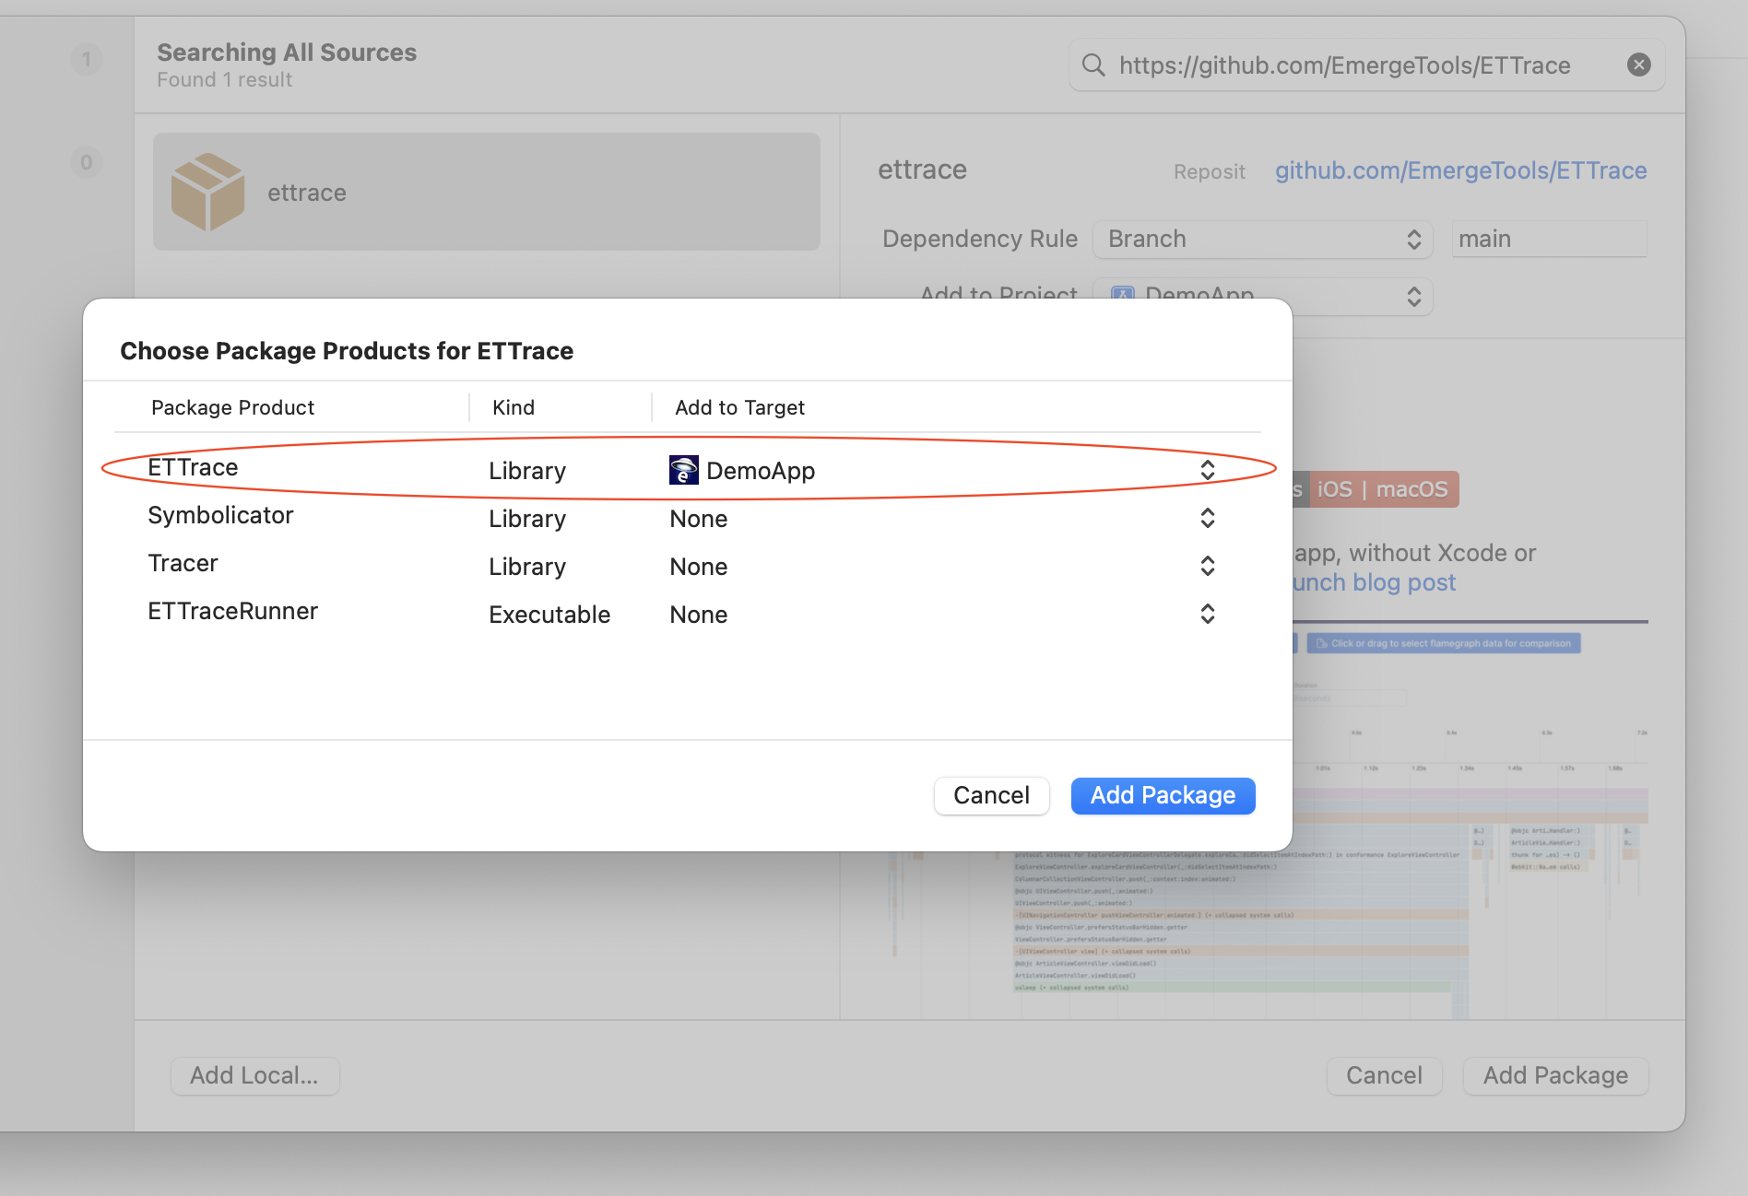Open the target dropdown for the ETTrace row
The height and width of the screenshot is (1196, 1748).
[x=1207, y=470]
